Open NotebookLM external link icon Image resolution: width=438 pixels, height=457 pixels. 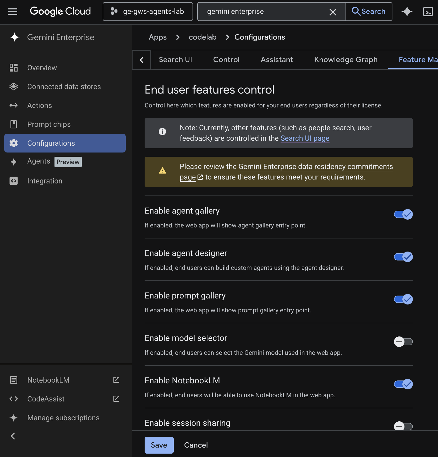pyautogui.click(x=116, y=380)
